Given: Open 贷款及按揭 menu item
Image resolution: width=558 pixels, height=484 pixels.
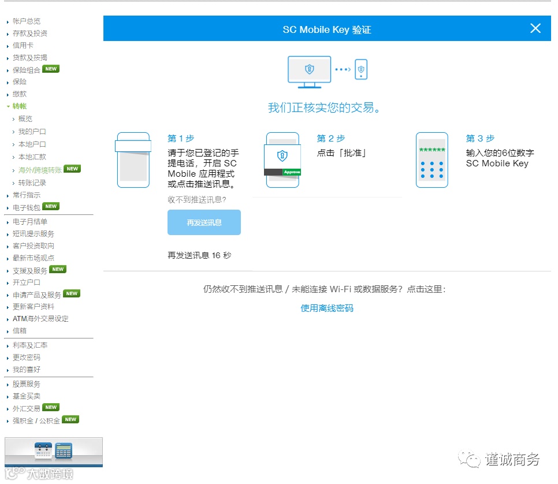Looking at the screenshot, I should coord(30,58).
